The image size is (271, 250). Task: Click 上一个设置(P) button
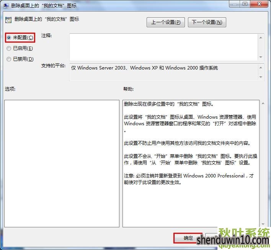click(x=166, y=22)
